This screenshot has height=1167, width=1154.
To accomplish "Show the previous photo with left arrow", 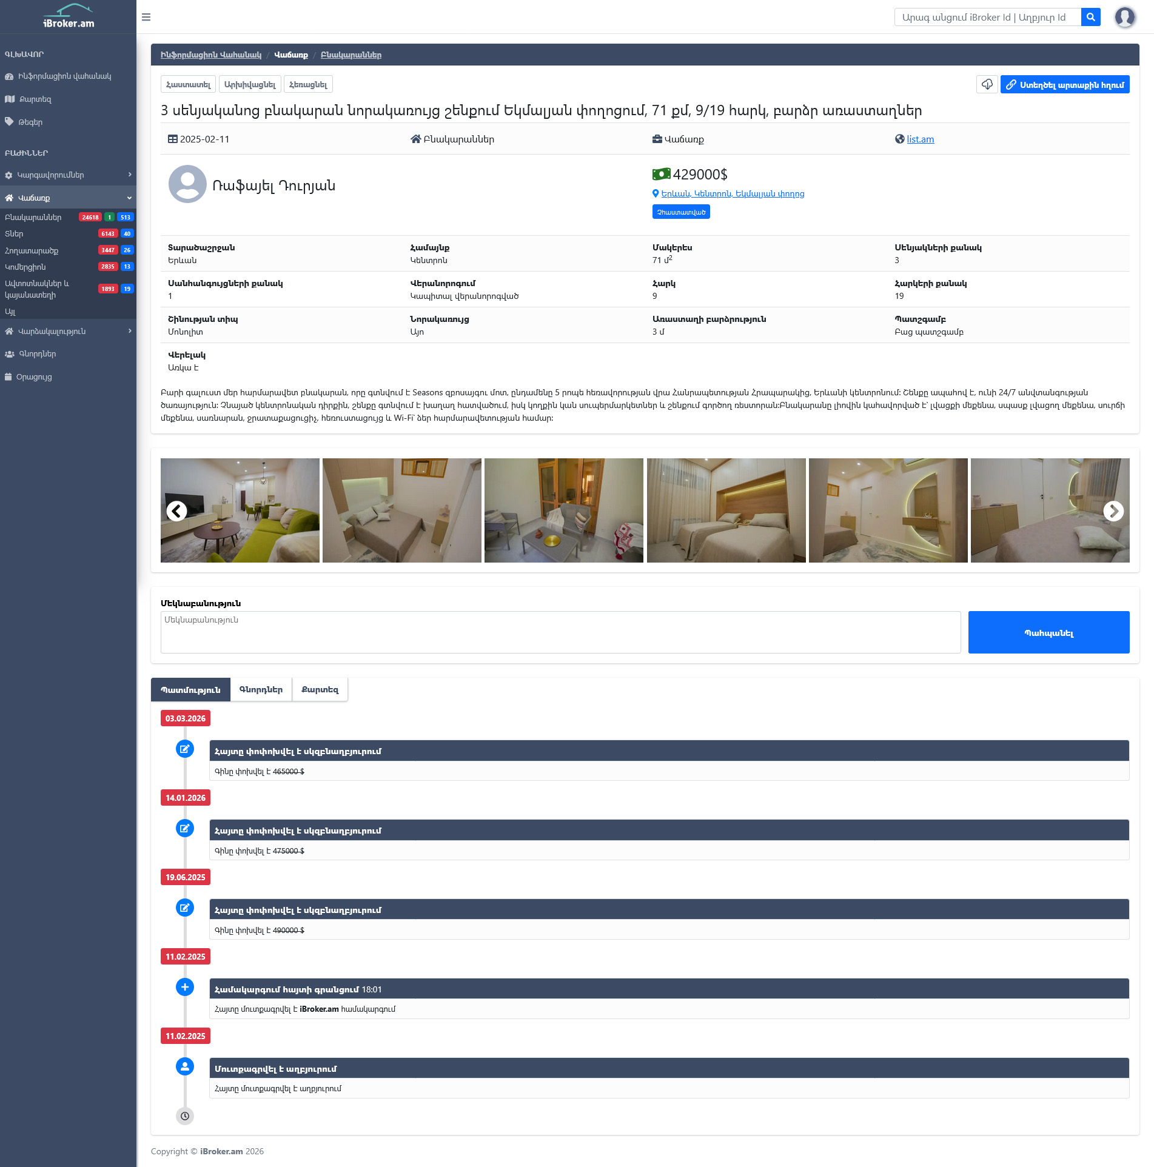I will click(x=176, y=511).
